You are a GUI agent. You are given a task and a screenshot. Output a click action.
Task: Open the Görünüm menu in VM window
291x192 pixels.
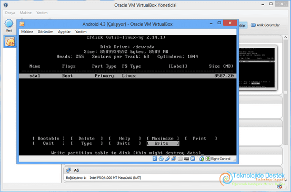[45, 31]
